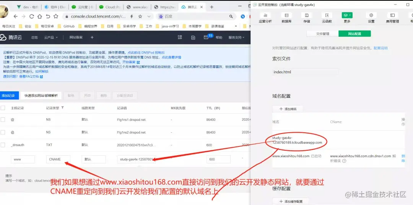Click 添加域名 button
413x205 pixels.
288,109
